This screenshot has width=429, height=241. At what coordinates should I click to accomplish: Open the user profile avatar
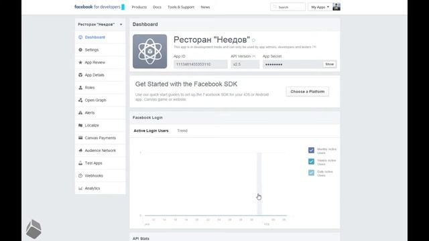coord(336,7)
